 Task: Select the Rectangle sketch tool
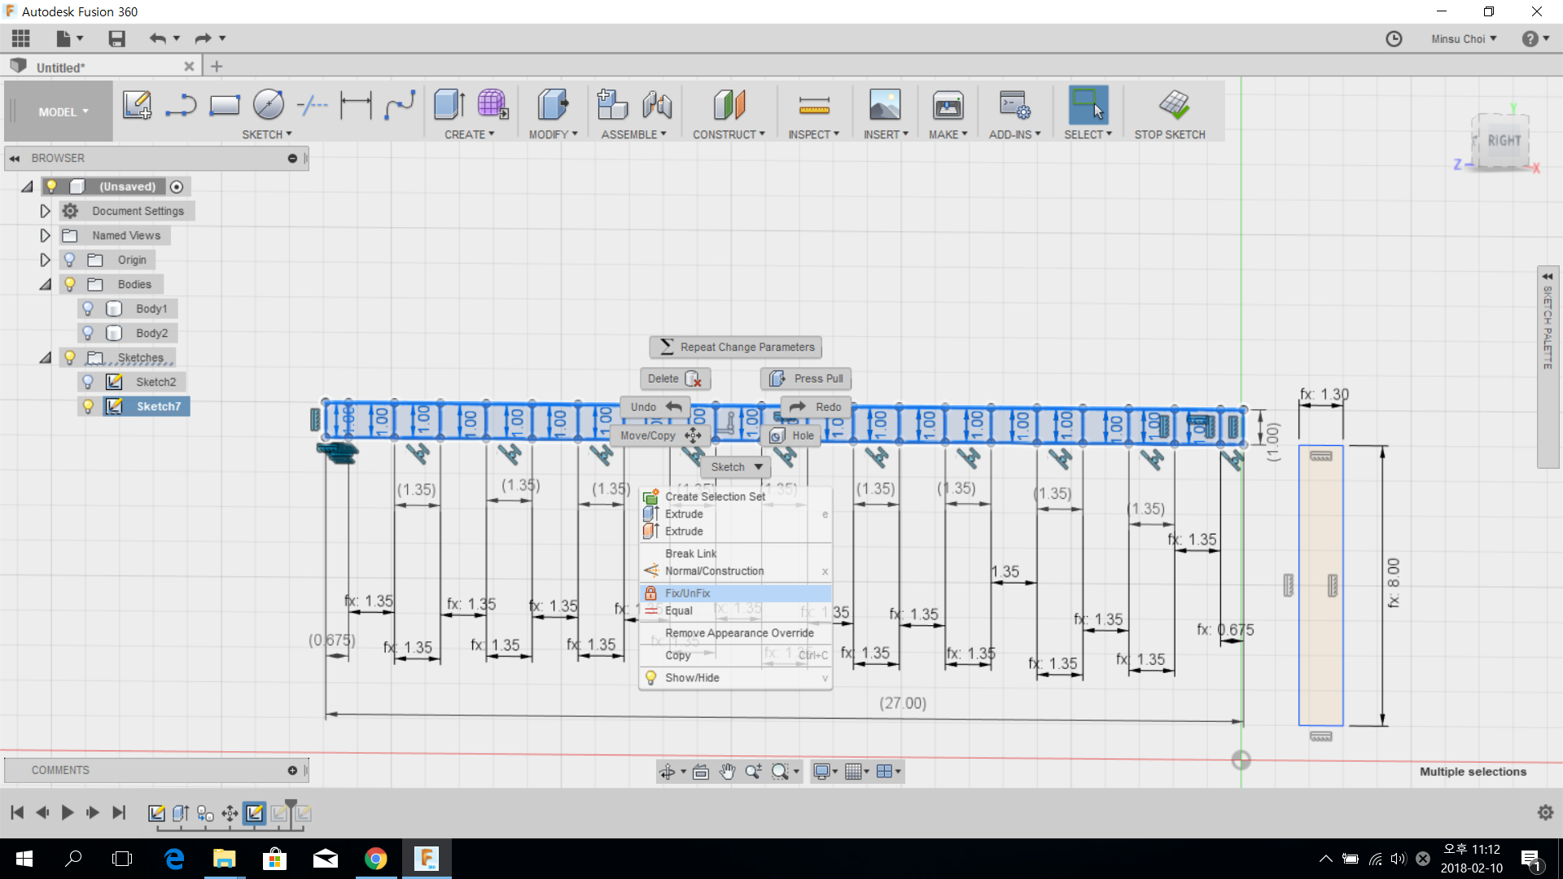click(225, 105)
